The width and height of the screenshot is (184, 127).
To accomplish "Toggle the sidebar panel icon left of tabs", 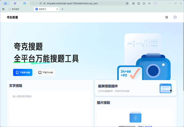I will tap(3, 9).
